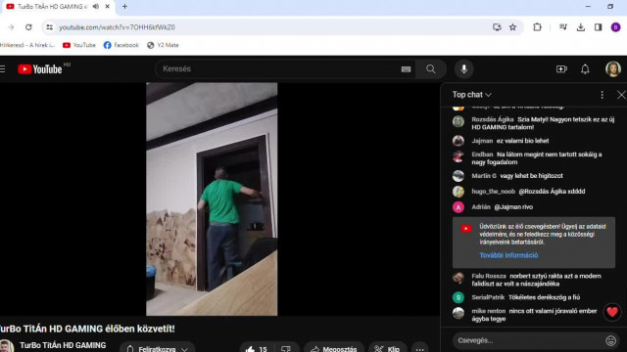Click Martin G chat username
The image size is (627, 352).
pyautogui.click(x=484, y=176)
